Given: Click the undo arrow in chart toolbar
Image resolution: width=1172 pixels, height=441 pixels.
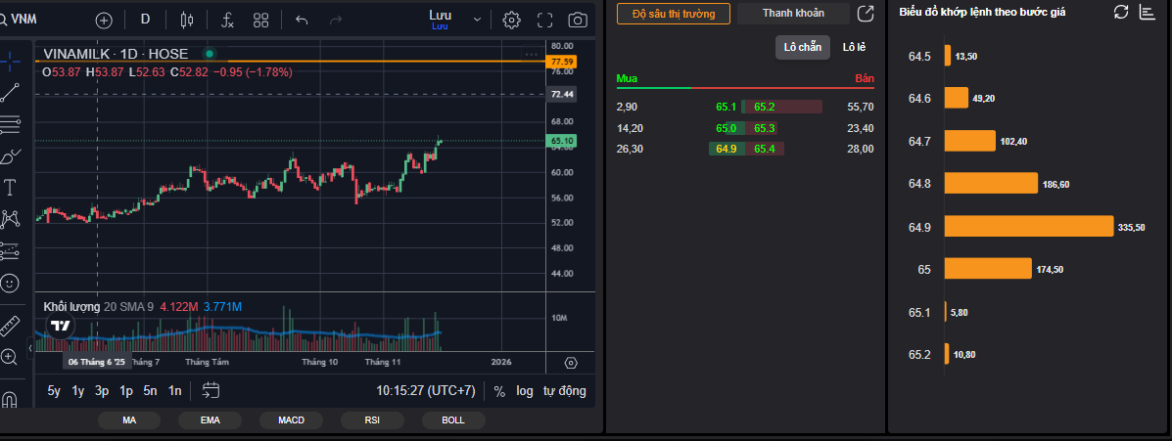Looking at the screenshot, I should coord(302,20).
